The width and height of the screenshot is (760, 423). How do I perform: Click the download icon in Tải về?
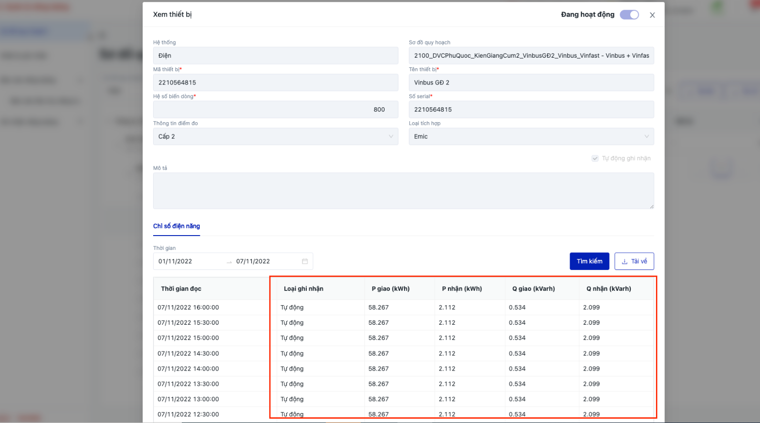[625, 261]
